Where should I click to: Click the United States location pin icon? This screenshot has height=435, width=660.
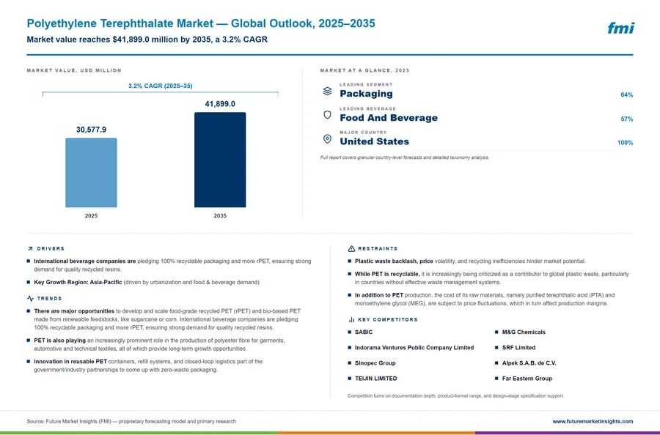(327, 138)
